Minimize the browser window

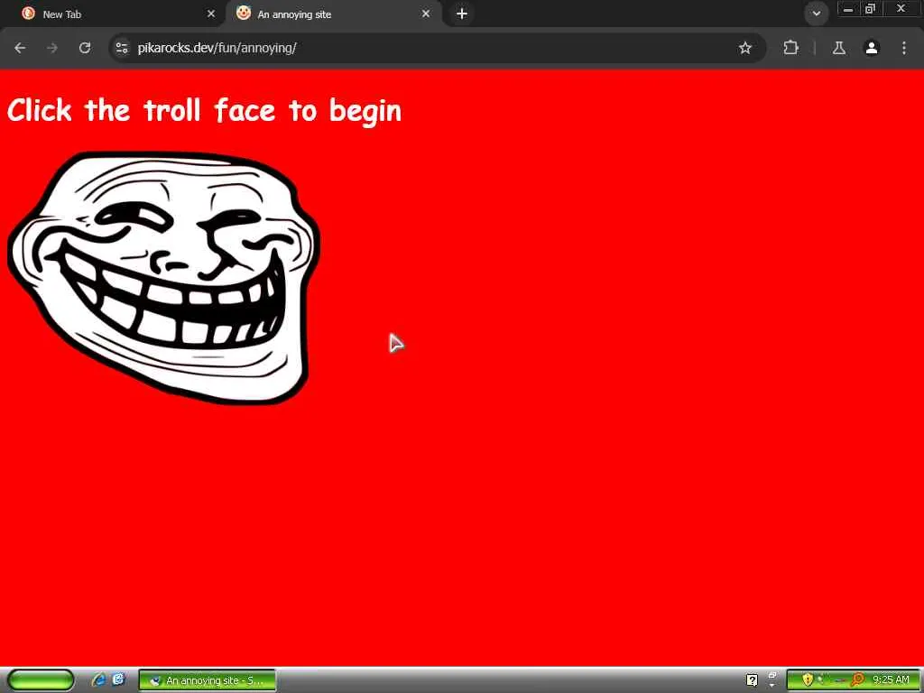847,9
